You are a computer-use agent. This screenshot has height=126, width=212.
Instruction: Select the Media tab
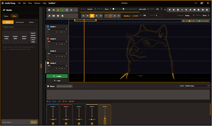point(8,22)
